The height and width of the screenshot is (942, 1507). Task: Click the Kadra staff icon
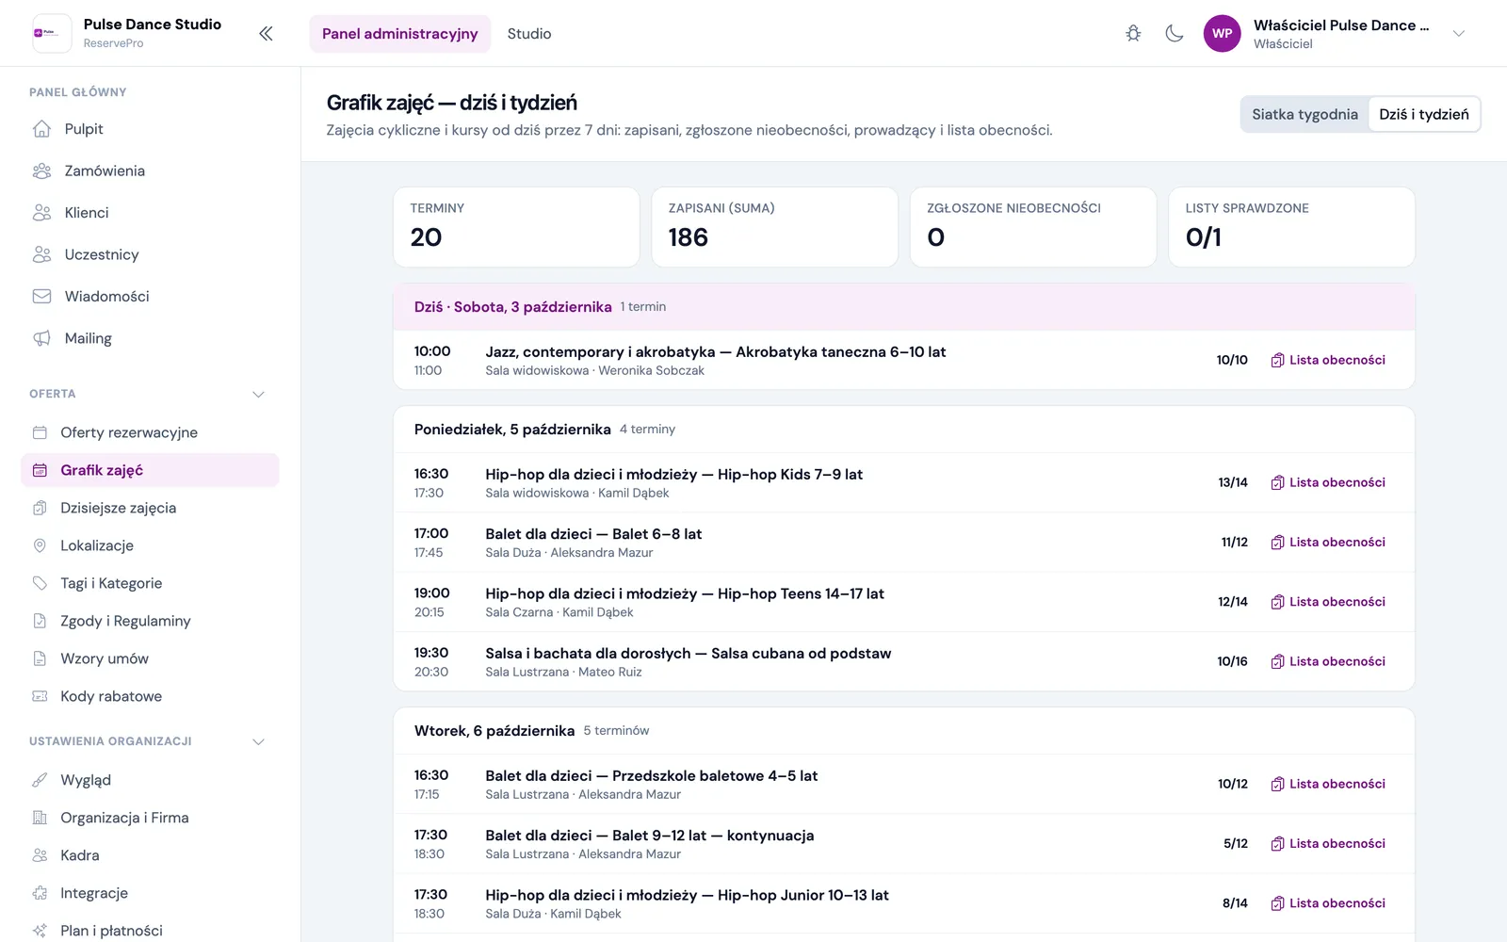[40, 855]
